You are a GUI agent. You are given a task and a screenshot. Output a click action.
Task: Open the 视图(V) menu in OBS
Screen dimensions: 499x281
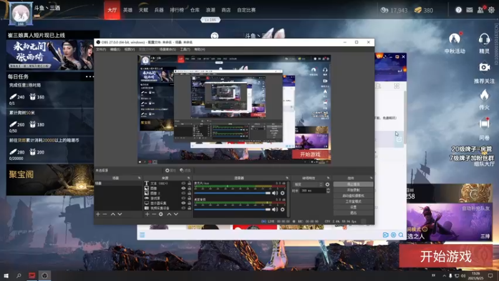point(130,49)
